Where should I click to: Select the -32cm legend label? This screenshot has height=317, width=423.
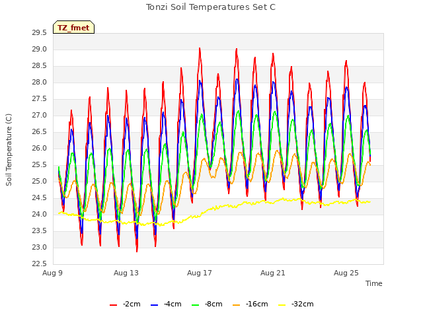coord(303,304)
